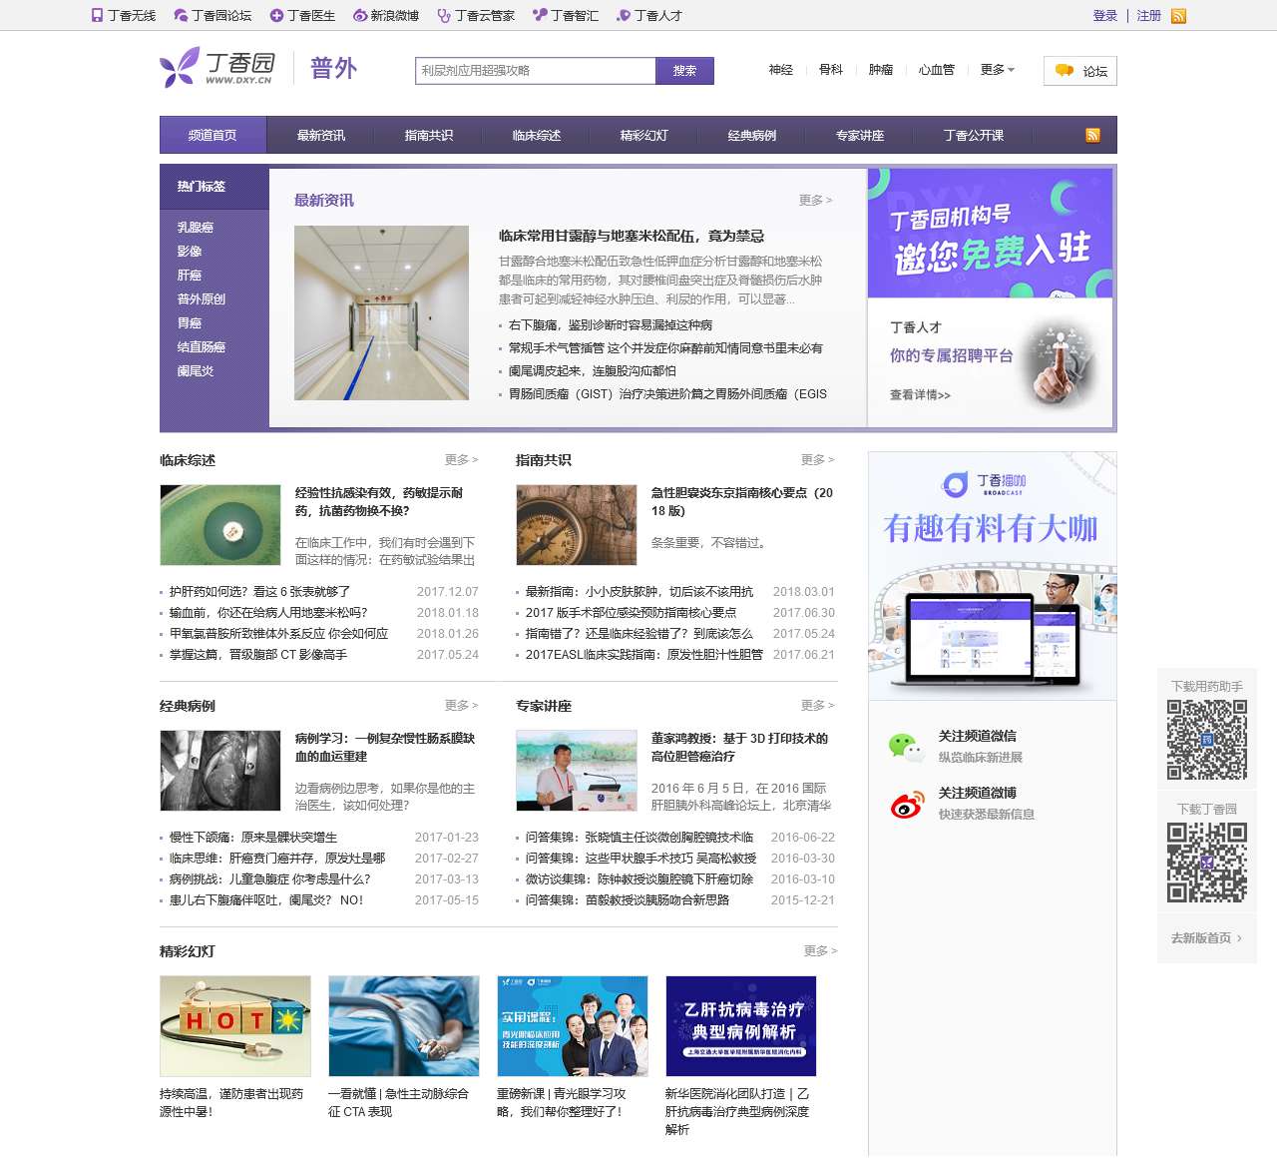The width and height of the screenshot is (1277, 1165).
Task: Open the surgery case study thumbnail
Action: click(x=219, y=771)
